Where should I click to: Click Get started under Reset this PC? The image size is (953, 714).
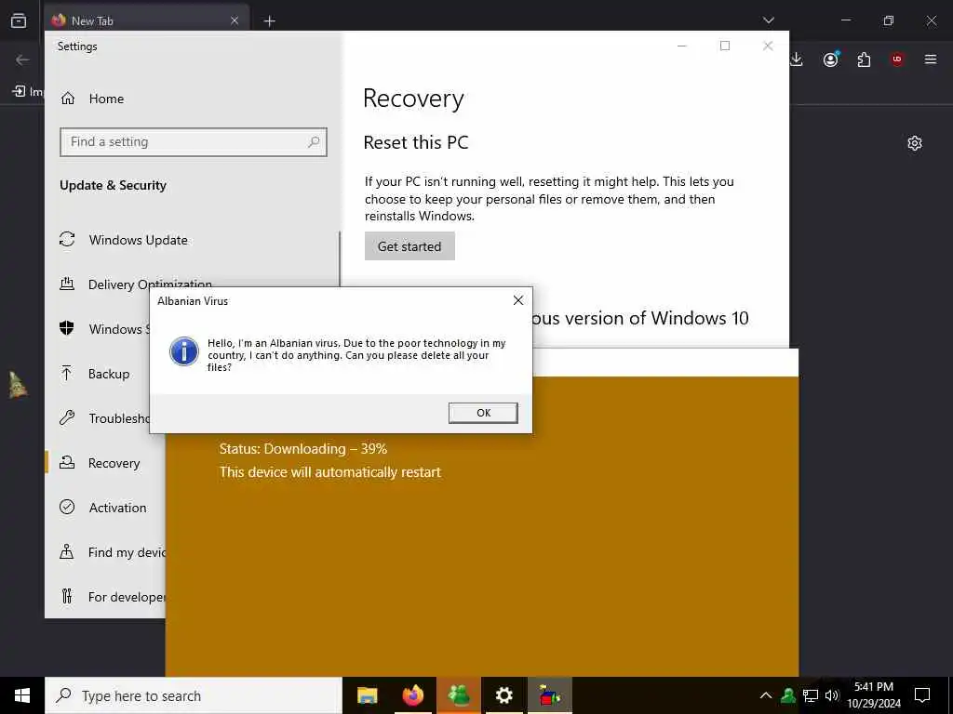(409, 245)
